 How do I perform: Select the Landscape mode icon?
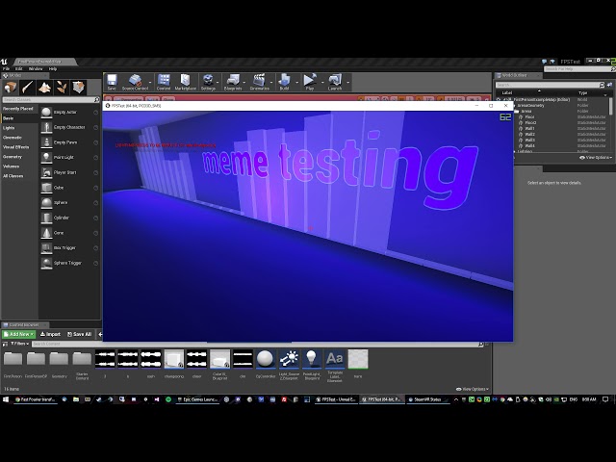[45, 88]
